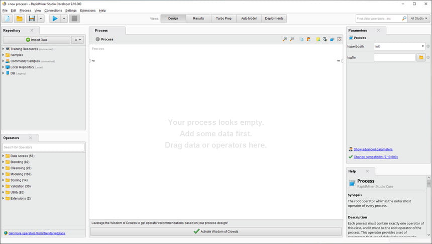Open the Extensions menu
Viewport: 432px width, 244px height.
(x=88, y=11)
